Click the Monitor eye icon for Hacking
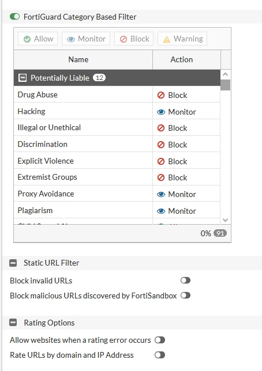Screen dimensions: 262x371 161,112
